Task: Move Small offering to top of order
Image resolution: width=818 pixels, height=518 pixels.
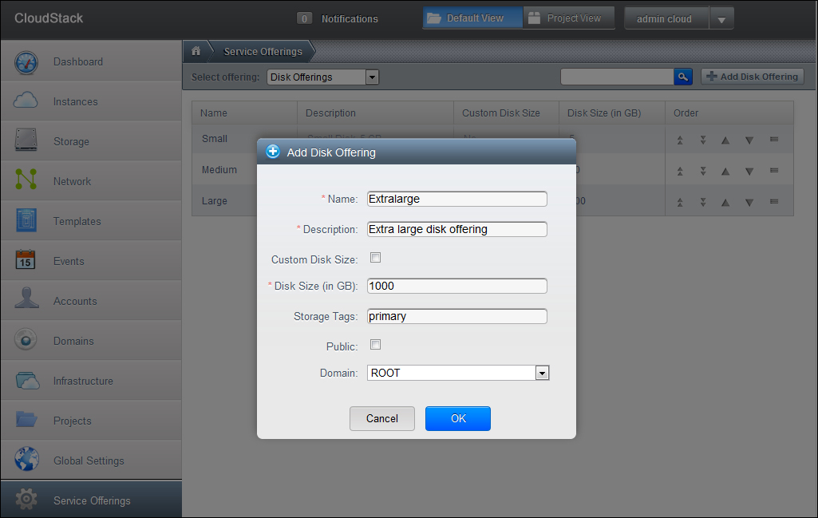Action: pyautogui.click(x=680, y=140)
